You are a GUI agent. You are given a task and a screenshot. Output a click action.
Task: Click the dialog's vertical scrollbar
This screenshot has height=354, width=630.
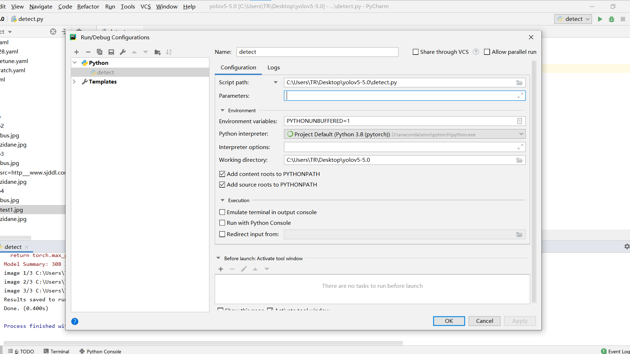click(x=534, y=182)
